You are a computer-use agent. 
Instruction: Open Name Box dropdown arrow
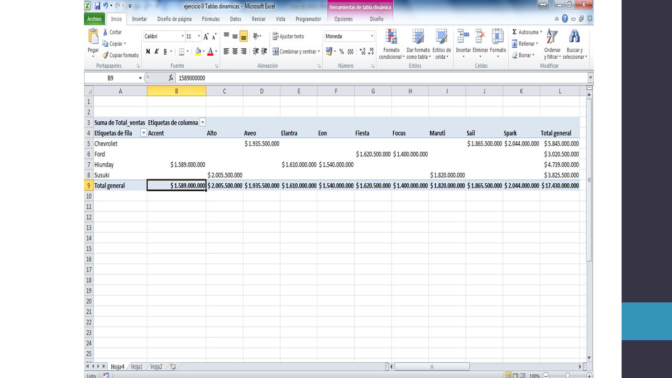point(140,78)
